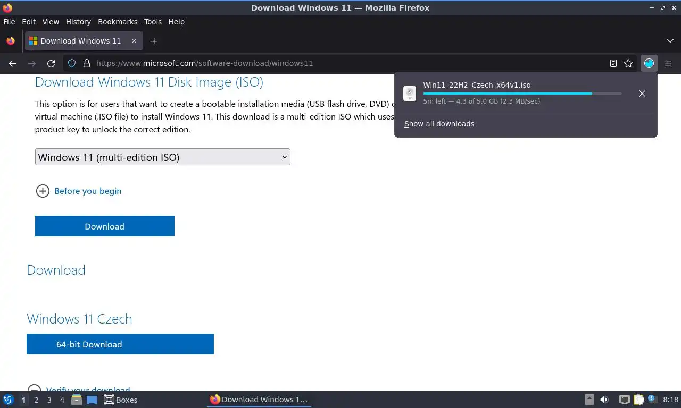Viewport: 681px width, 408px height.
Task: Click the removable media eject tray icon
Action: click(589, 399)
